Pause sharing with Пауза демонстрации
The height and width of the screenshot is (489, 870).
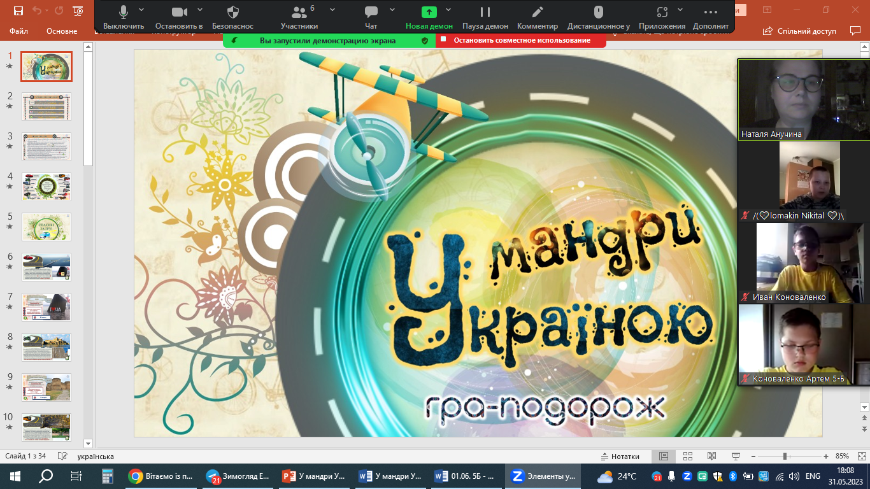click(485, 17)
